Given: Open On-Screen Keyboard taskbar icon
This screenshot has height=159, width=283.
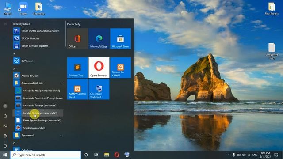Looking at the screenshot, I should 127,155.
